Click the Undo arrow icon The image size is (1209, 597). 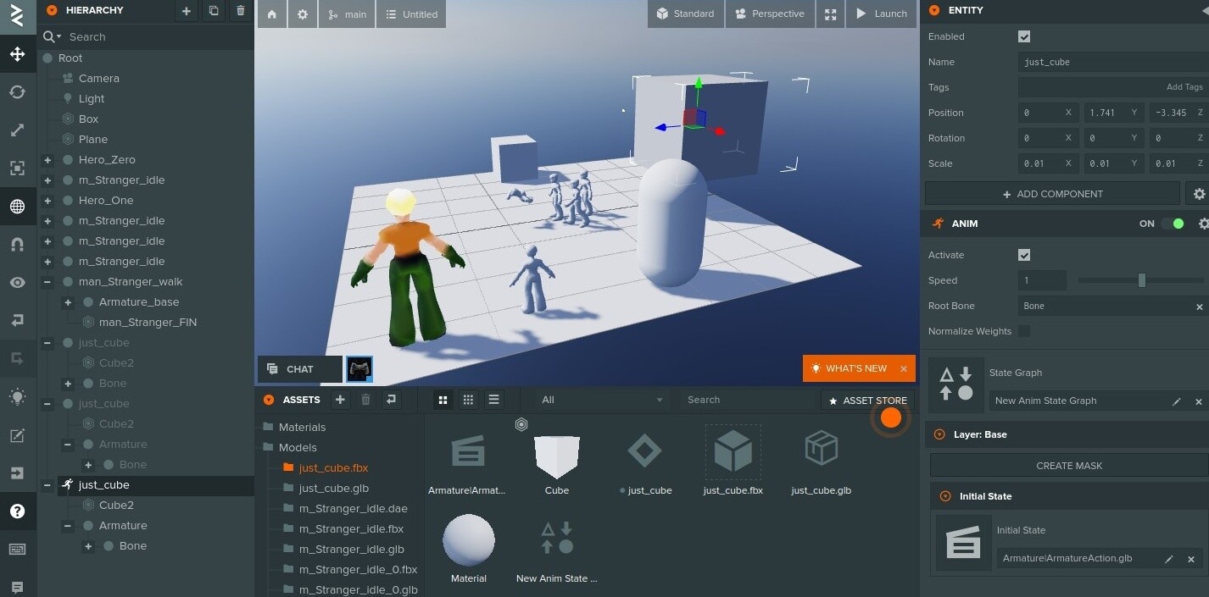point(17,321)
